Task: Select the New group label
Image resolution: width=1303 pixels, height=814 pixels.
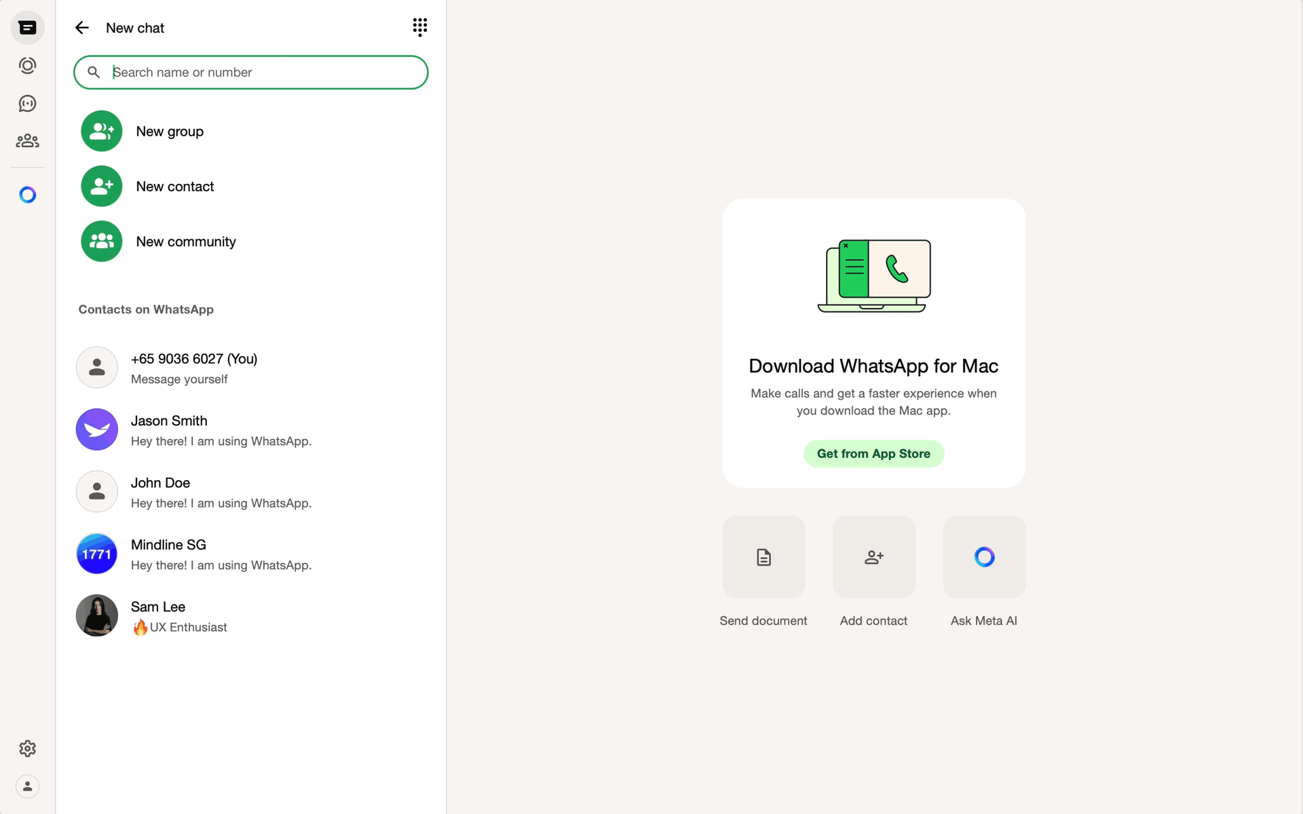Action: pos(170,132)
